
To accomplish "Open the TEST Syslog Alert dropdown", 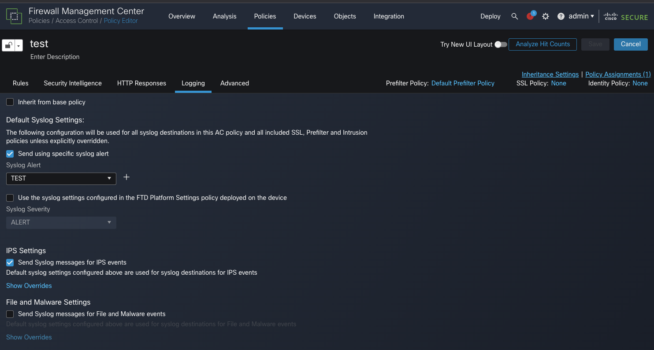I will click(x=61, y=178).
